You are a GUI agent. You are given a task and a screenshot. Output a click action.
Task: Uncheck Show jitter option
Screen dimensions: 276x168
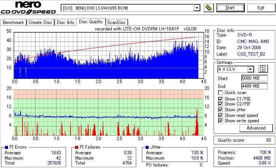click(x=220, y=110)
